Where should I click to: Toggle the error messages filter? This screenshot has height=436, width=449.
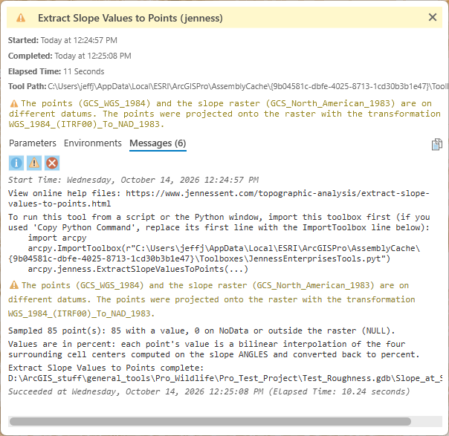[52, 163]
